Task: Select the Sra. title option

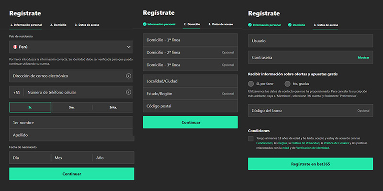Action: coord(72,107)
